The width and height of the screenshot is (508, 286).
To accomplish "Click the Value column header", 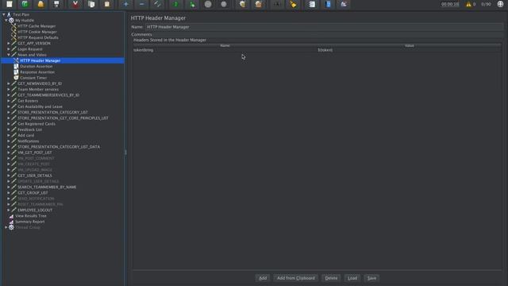I will tap(410, 46).
